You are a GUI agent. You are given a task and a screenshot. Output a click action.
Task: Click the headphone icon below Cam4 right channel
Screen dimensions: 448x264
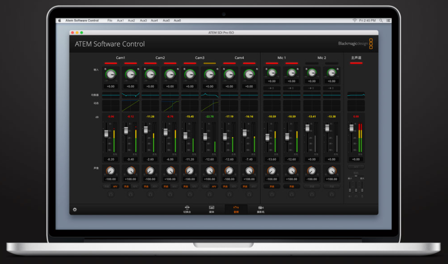pos(249,194)
